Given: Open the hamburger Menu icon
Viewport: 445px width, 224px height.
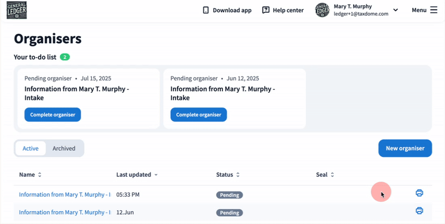Looking at the screenshot, I should (x=433, y=10).
